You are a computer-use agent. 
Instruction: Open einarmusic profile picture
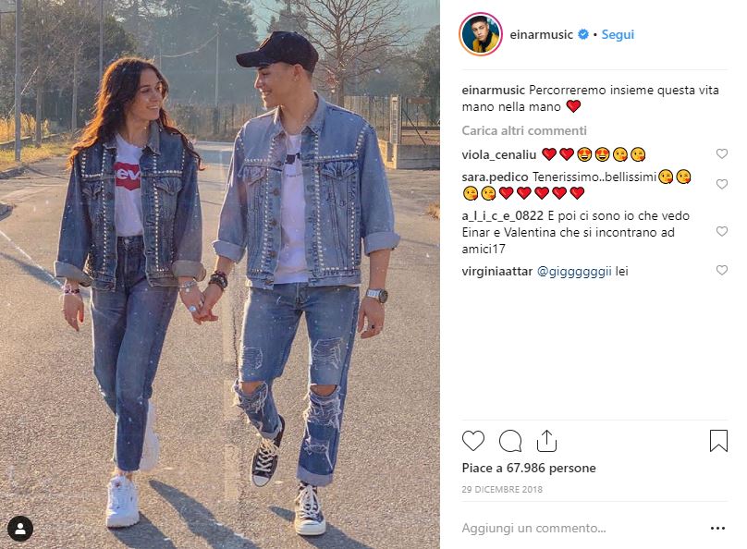click(481, 35)
